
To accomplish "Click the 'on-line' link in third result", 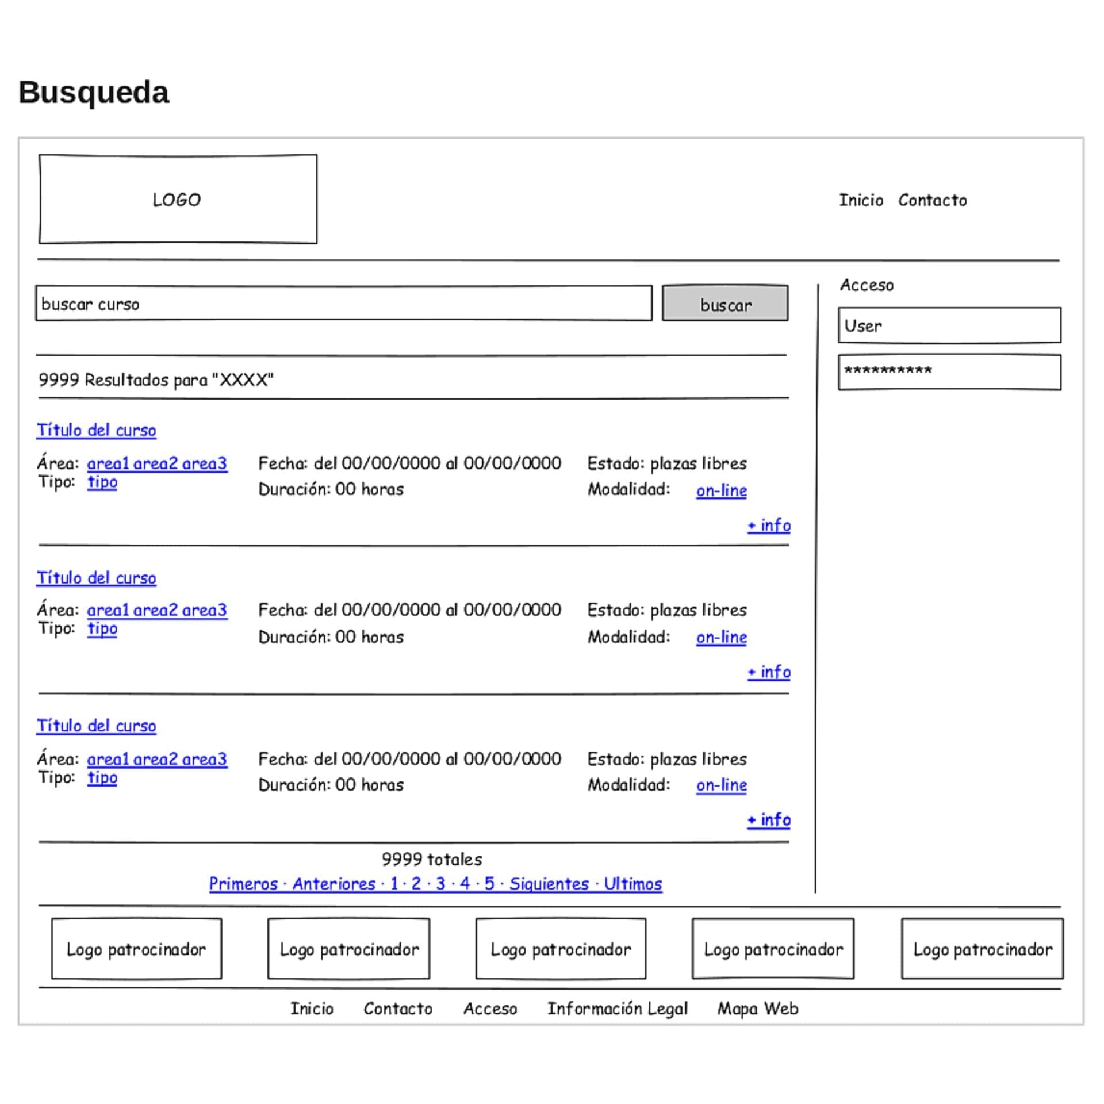I will pos(721,785).
